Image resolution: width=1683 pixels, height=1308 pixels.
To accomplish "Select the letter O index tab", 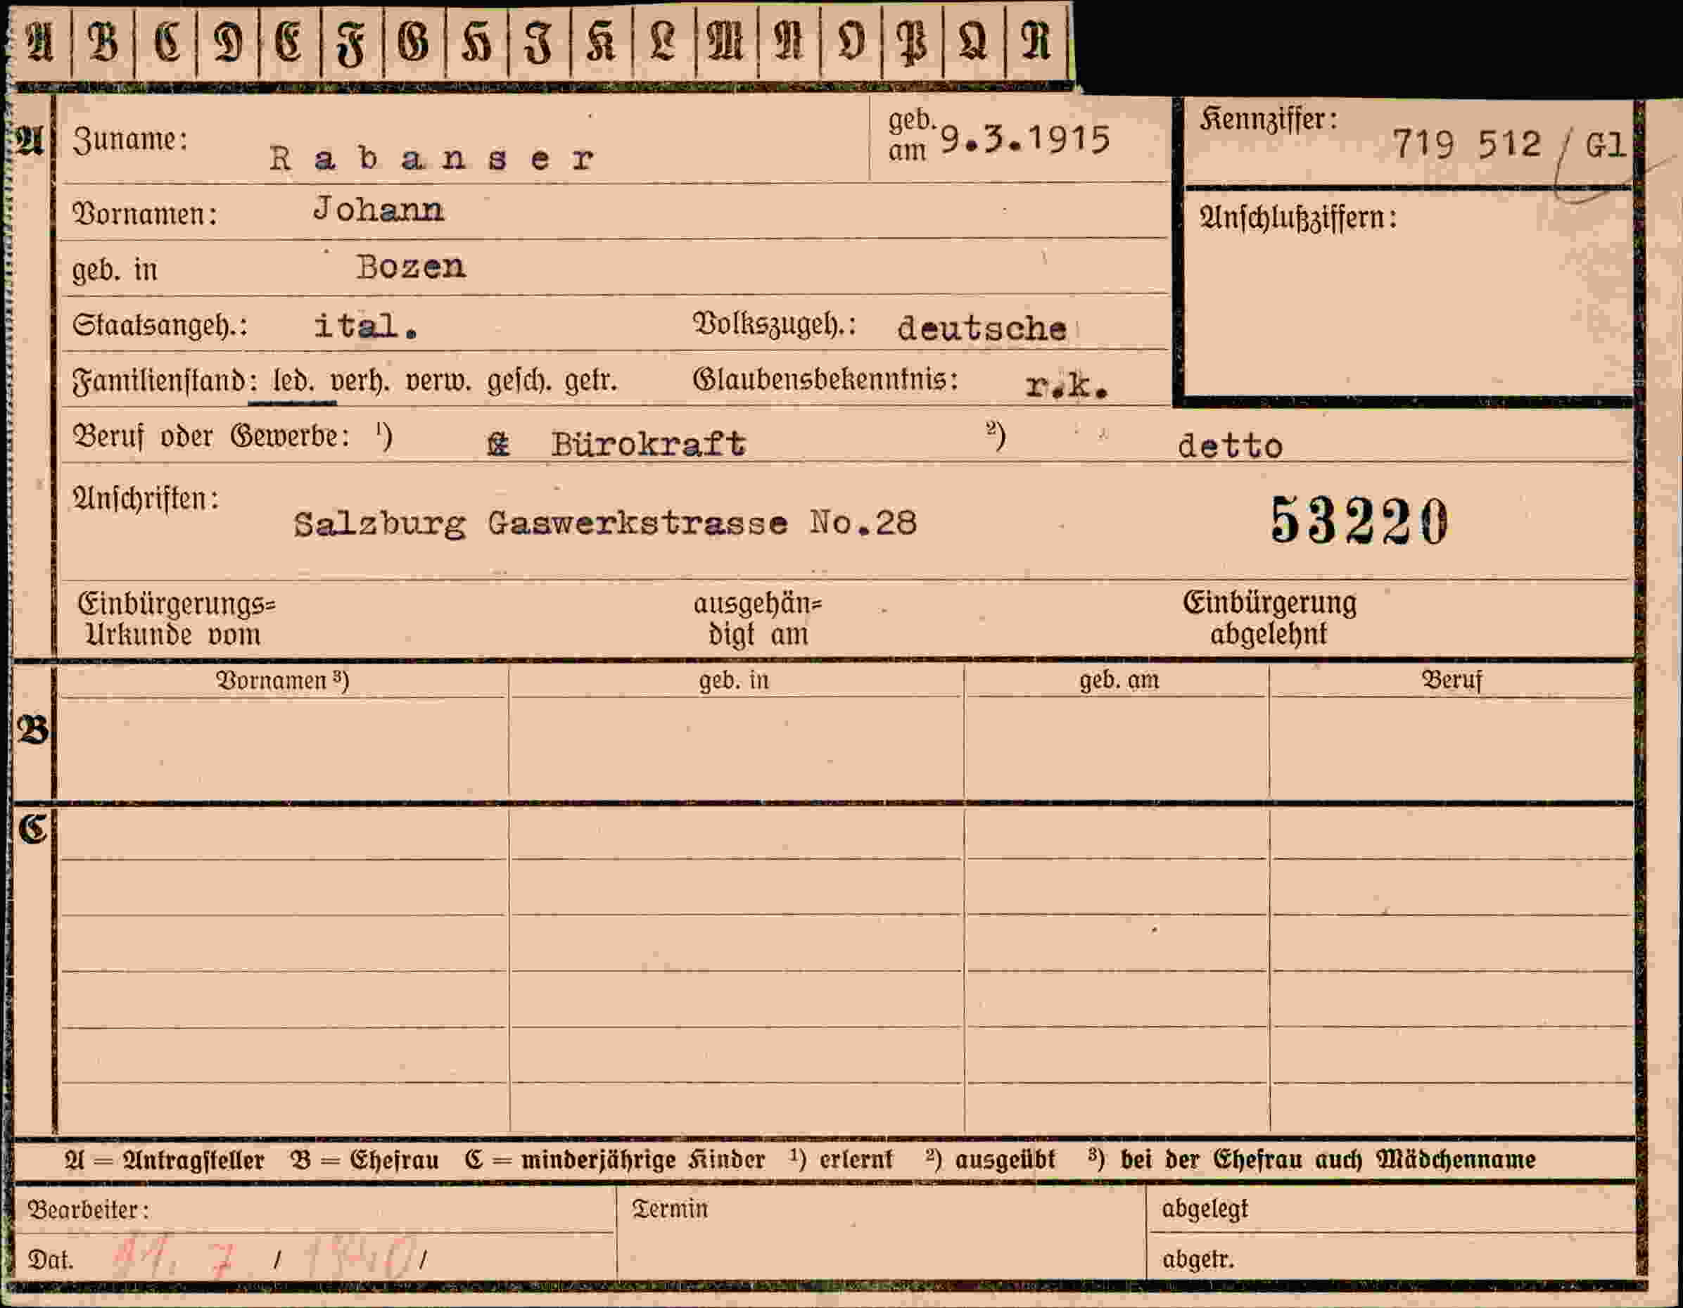I will click(851, 42).
